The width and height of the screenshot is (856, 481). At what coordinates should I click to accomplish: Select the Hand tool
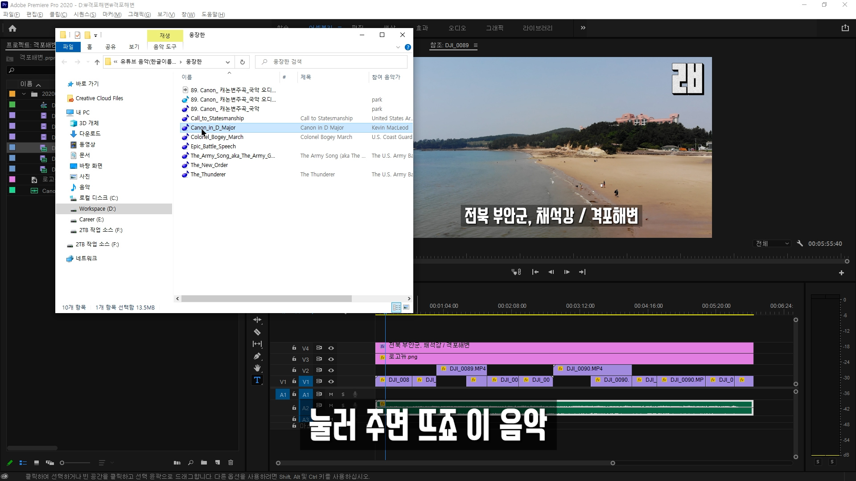257,368
